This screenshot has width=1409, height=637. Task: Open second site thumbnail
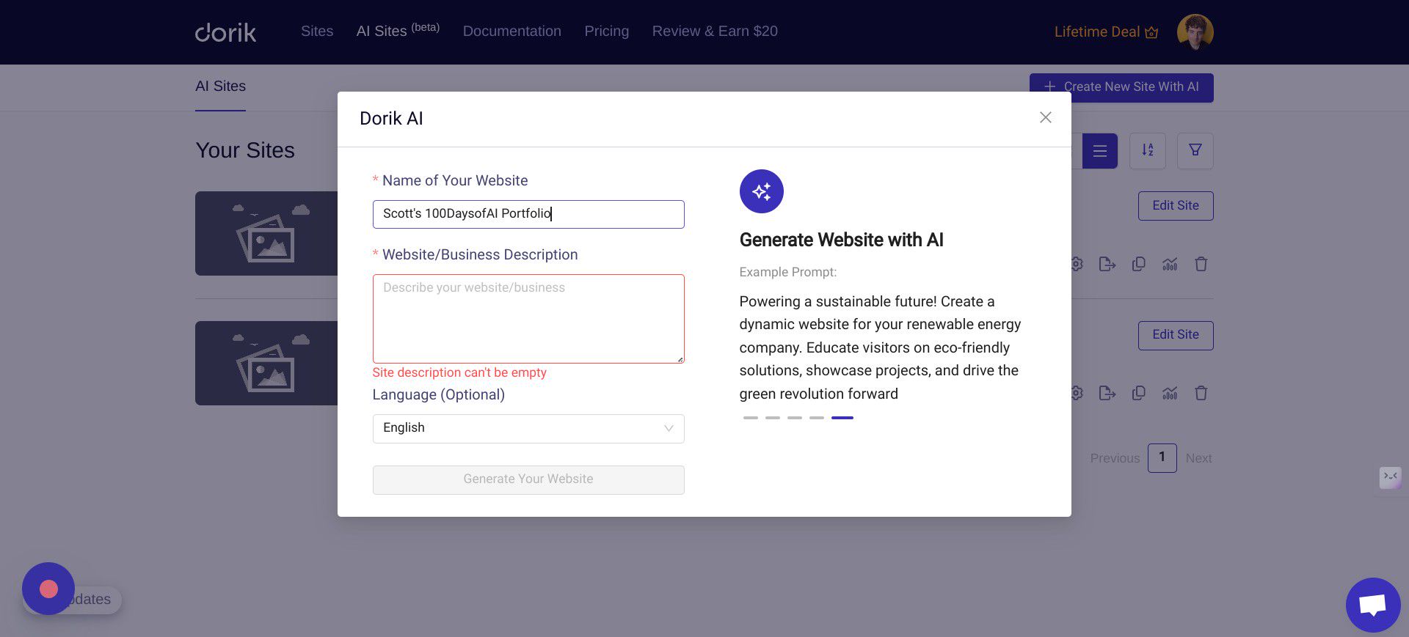tap(266, 363)
